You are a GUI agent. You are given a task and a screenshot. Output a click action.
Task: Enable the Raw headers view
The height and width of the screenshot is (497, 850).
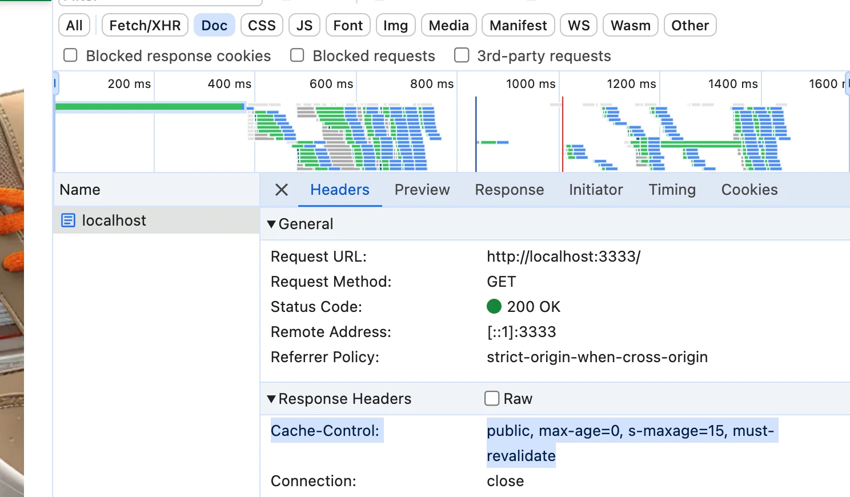coord(491,398)
